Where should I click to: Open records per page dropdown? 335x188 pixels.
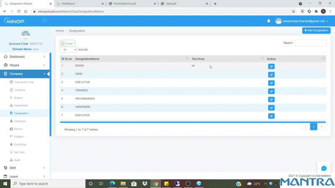pyautogui.click(x=68, y=49)
